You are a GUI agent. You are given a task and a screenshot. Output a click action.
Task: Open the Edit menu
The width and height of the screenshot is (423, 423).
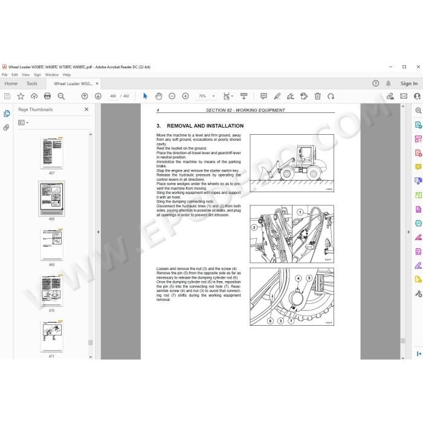point(15,75)
